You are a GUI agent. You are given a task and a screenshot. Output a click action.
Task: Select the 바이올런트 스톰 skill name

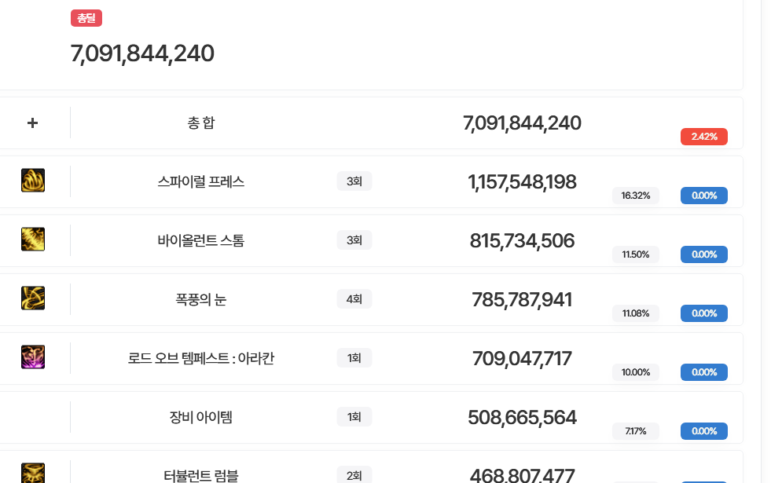coord(201,240)
